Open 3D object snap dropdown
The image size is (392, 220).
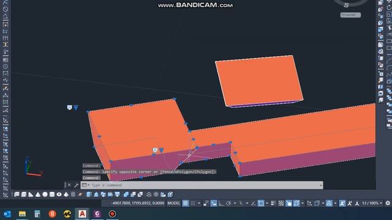(x=303, y=204)
